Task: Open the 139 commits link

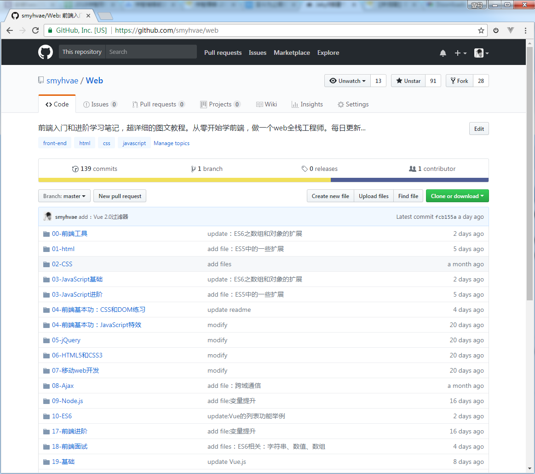Action: [x=94, y=169]
